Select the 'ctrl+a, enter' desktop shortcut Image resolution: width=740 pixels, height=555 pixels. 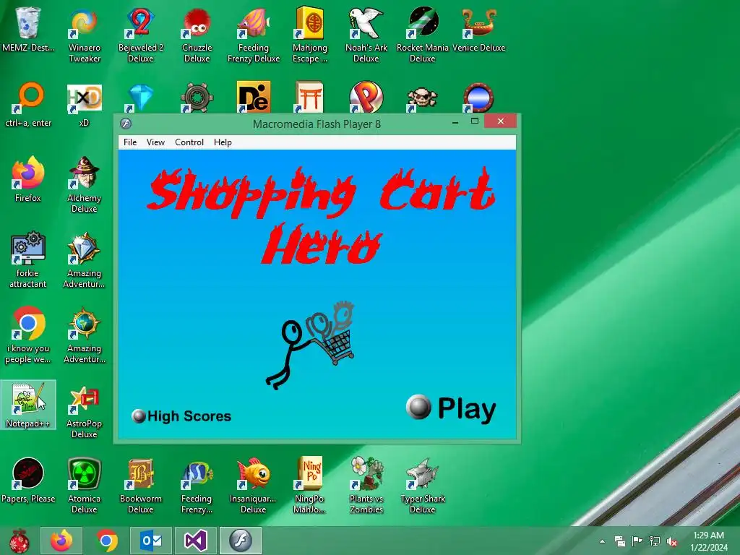point(28,105)
